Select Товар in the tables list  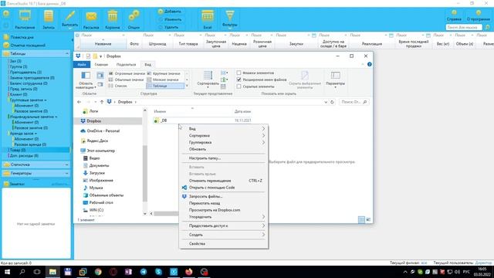coord(17,150)
